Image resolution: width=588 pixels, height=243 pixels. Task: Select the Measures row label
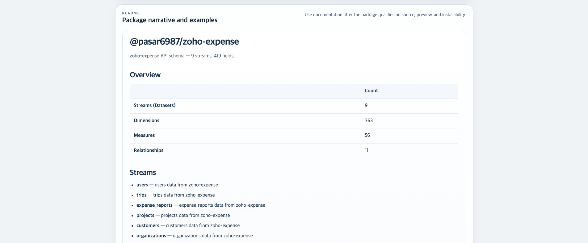point(144,135)
